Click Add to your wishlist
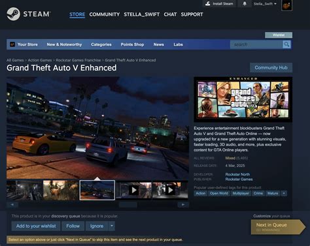The height and width of the screenshot is (246, 310). 36,226
